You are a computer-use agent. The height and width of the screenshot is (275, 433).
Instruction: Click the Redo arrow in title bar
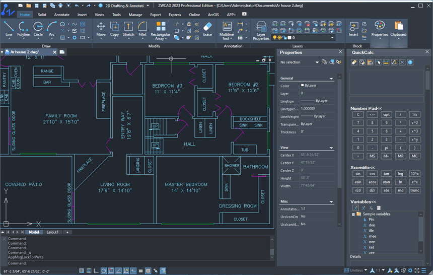click(89, 6)
